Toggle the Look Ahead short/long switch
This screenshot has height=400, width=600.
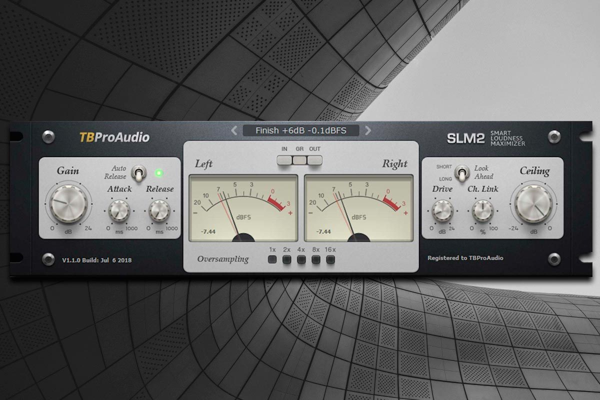(x=461, y=173)
